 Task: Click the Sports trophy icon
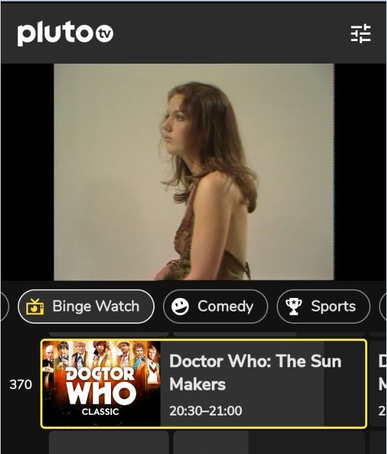click(294, 307)
